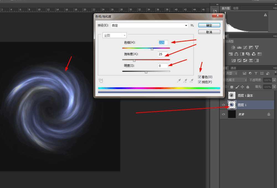
Task: Select the Curves adjustment icon
Action: click(245, 48)
